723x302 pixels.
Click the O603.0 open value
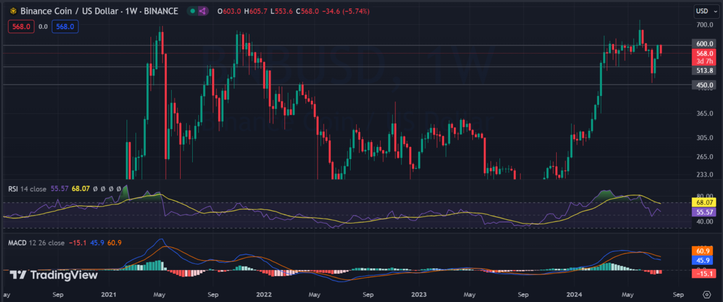click(x=229, y=11)
